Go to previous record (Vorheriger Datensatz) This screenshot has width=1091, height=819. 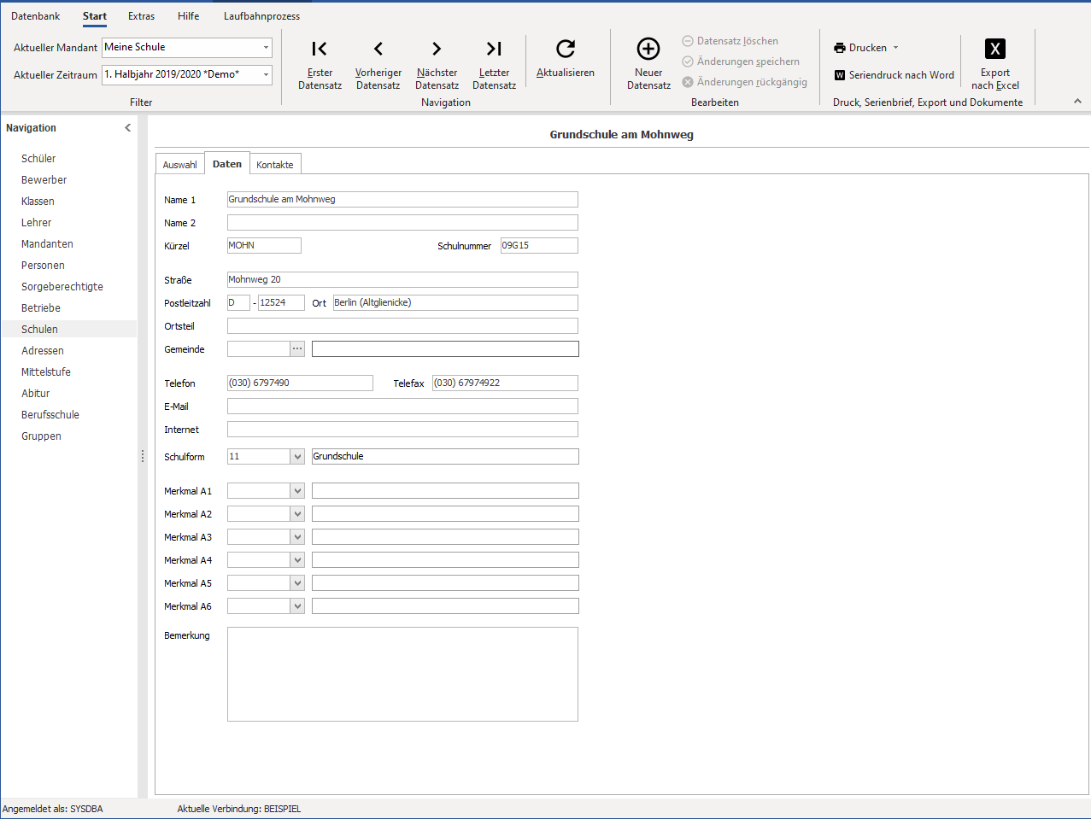[x=378, y=64]
